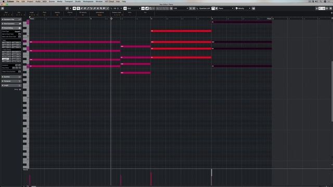Image resolution: width=333 pixels, height=187 pixels.
Task: Click the first velocity bar in controller lane
Action: coord(30,180)
